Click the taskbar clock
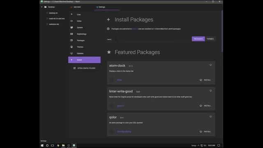This screenshot has width=263, height=148. coord(212,146)
